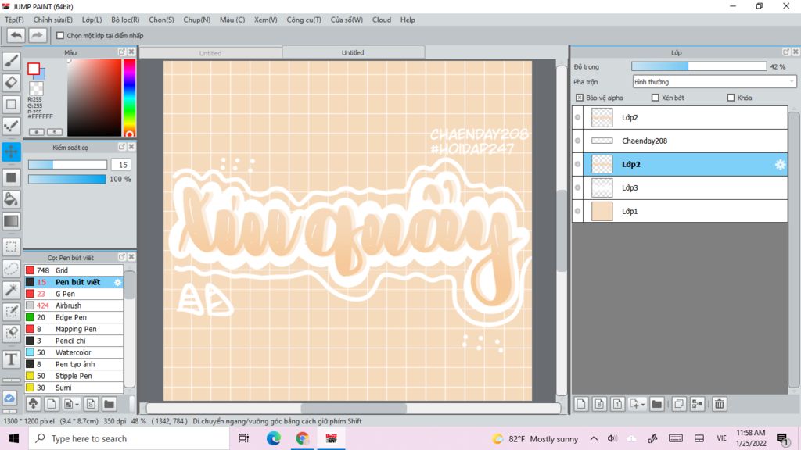Toggle visibility of Lớp3 layer

[578, 187]
